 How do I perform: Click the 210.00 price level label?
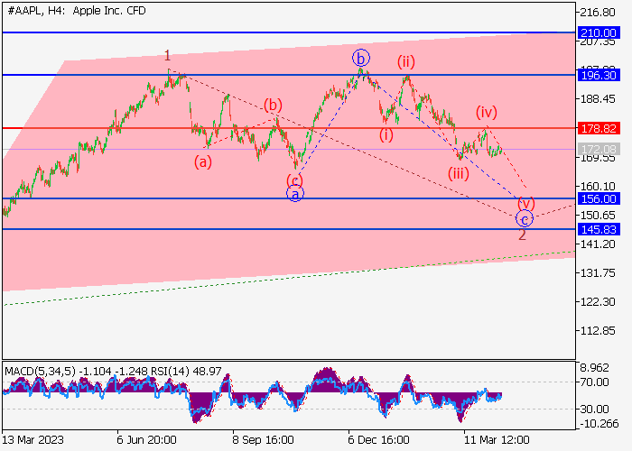[599, 33]
